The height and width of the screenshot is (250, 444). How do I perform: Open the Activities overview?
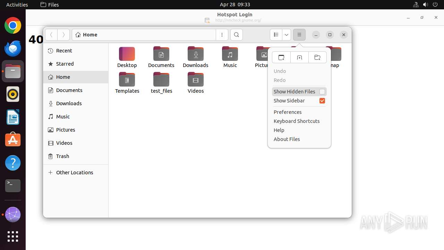[17, 5]
